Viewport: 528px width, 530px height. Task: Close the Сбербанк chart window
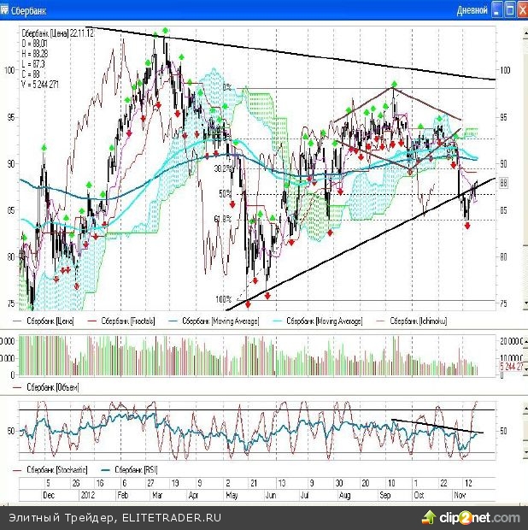(x=522, y=11)
